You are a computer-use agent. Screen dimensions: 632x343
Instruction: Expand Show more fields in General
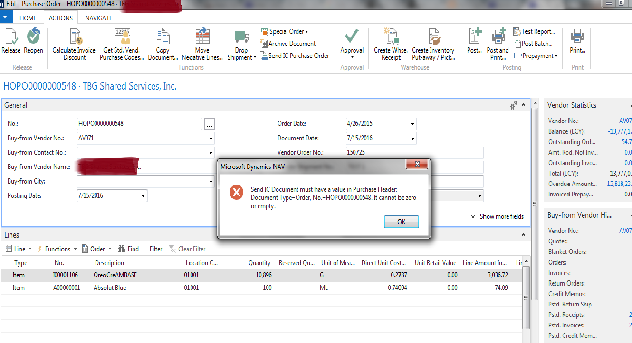[497, 216]
